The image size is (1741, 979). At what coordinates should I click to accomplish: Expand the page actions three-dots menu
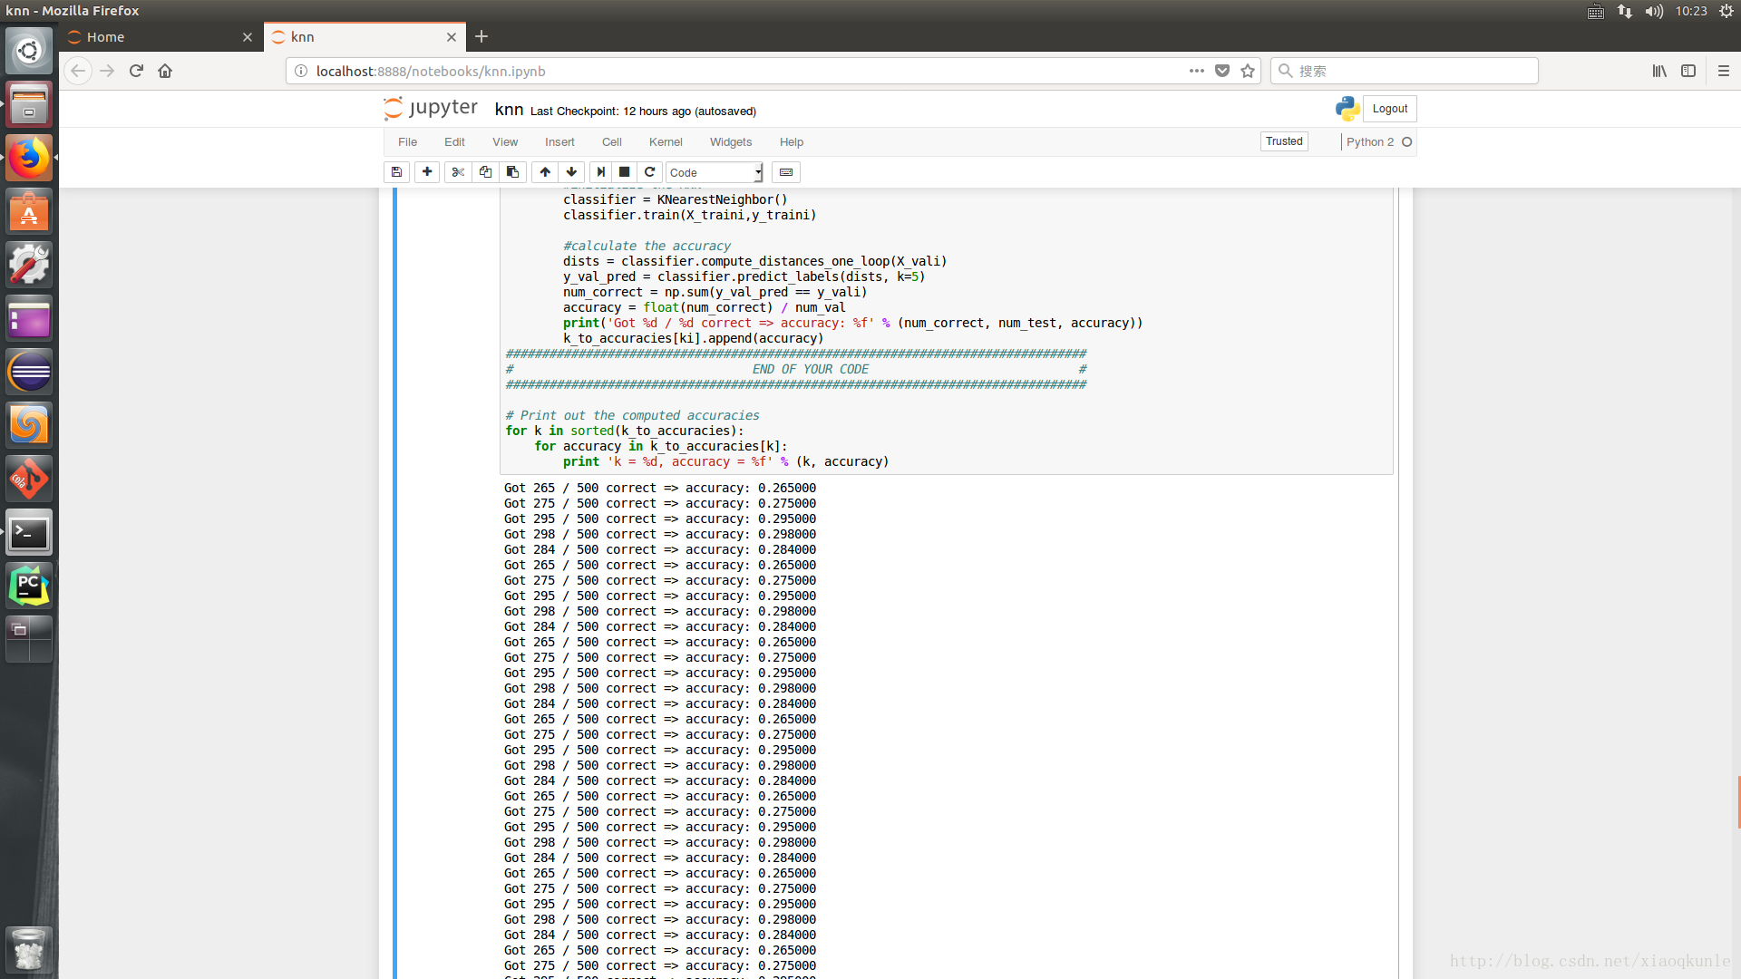click(x=1197, y=71)
